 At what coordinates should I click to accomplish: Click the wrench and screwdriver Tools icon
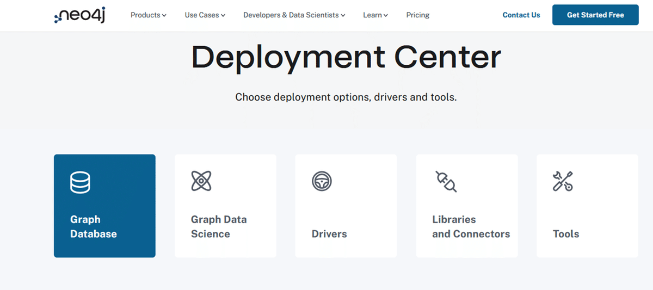(x=563, y=181)
